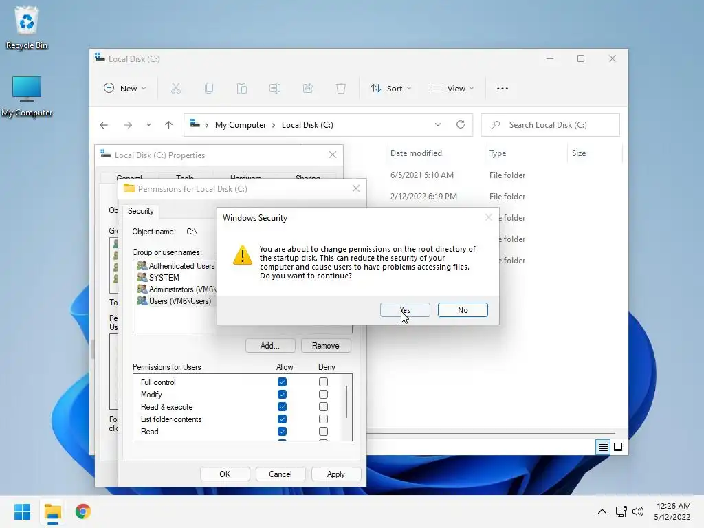Screen dimensions: 704x528
Task: Switch to large thumbnails view icon
Action: [x=618, y=447]
